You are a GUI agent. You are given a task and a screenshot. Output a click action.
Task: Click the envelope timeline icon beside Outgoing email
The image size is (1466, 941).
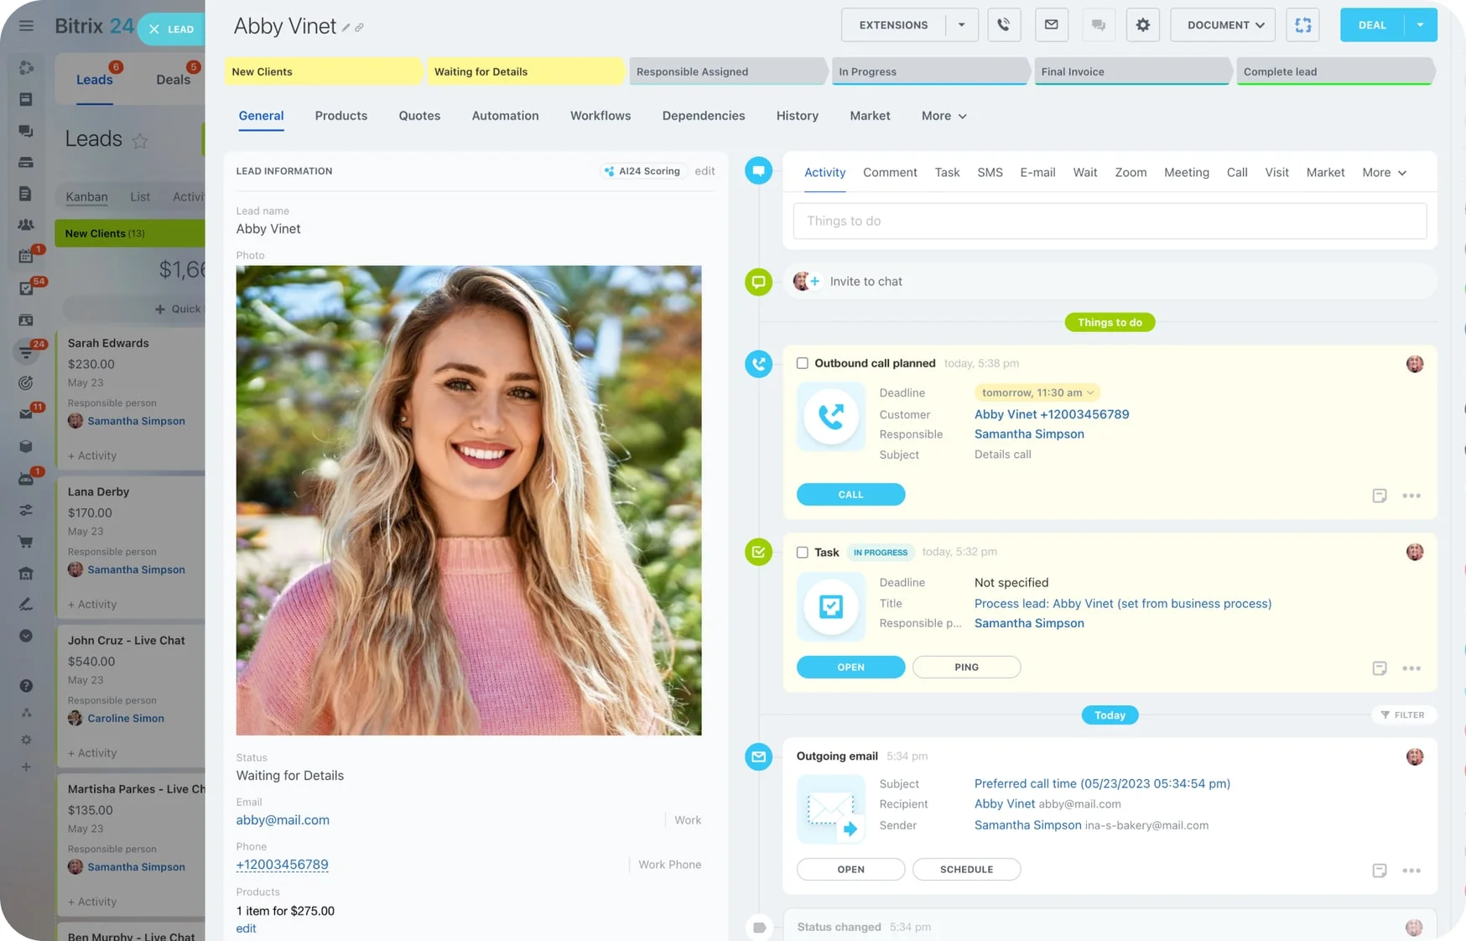click(x=758, y=756)
